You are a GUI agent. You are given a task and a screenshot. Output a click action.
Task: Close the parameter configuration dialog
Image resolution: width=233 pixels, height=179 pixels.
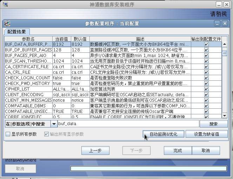(x=225, y=23)
